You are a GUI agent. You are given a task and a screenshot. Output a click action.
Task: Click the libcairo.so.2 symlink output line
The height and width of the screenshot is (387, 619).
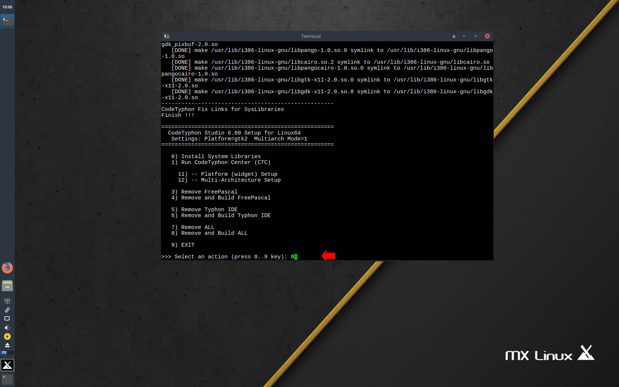(x=331, y=62)
